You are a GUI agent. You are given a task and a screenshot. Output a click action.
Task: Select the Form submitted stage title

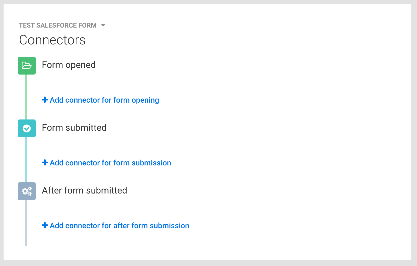tap(74, 128)
